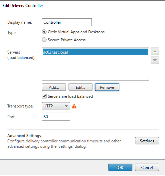Open the Transport type dropdown arrow
165x176 pixels.
[x=66, y=106]
